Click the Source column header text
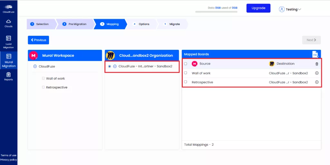330x165 pixels. 205,64
